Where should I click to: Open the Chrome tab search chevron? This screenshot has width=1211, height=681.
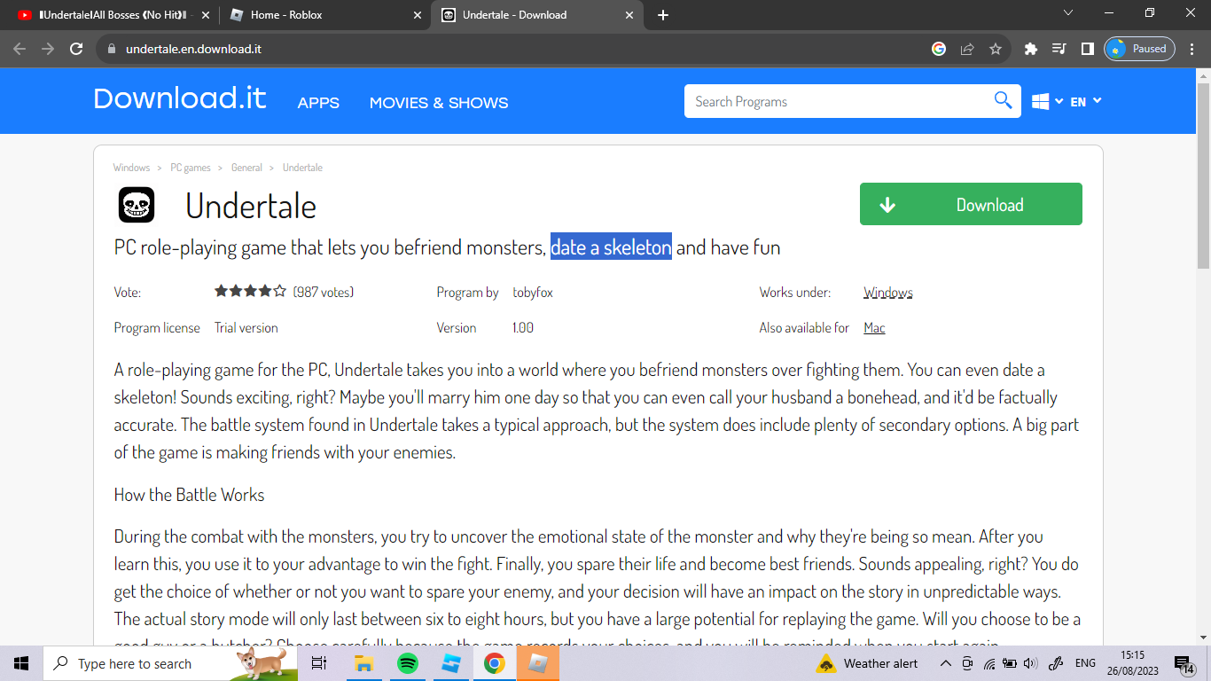pyautogui.click(x=1067, y=13)
